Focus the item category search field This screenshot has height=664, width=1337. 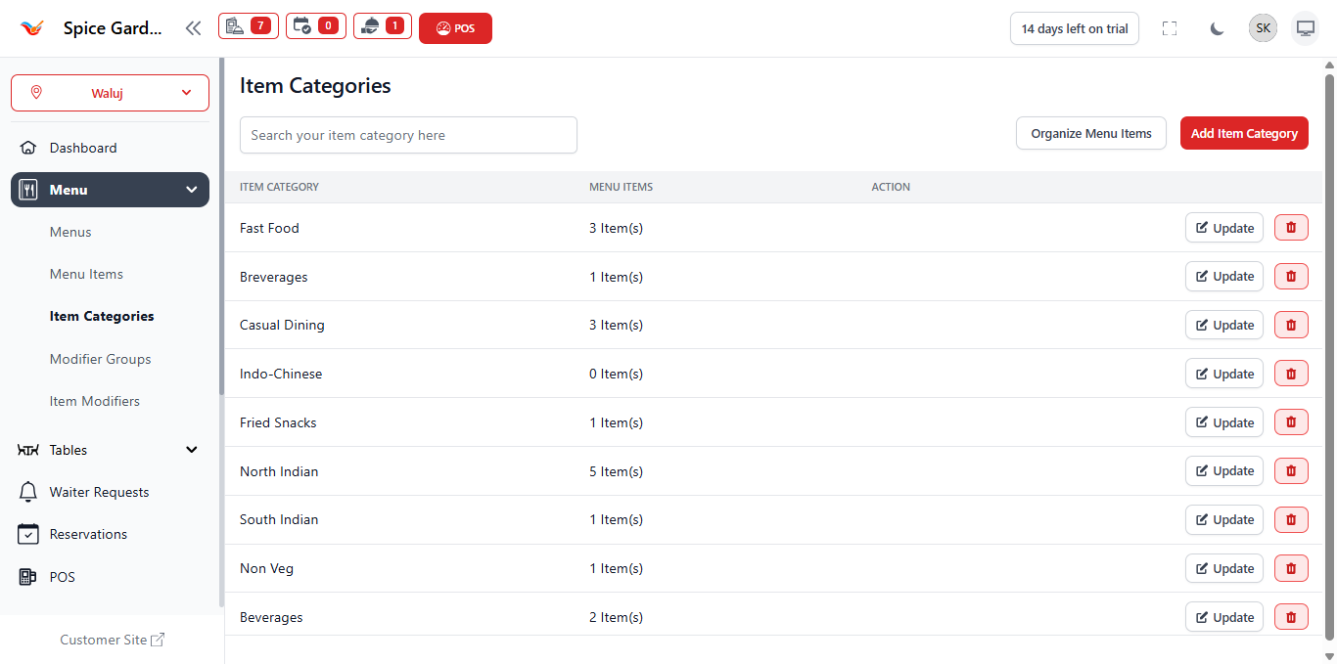point(408,136)
